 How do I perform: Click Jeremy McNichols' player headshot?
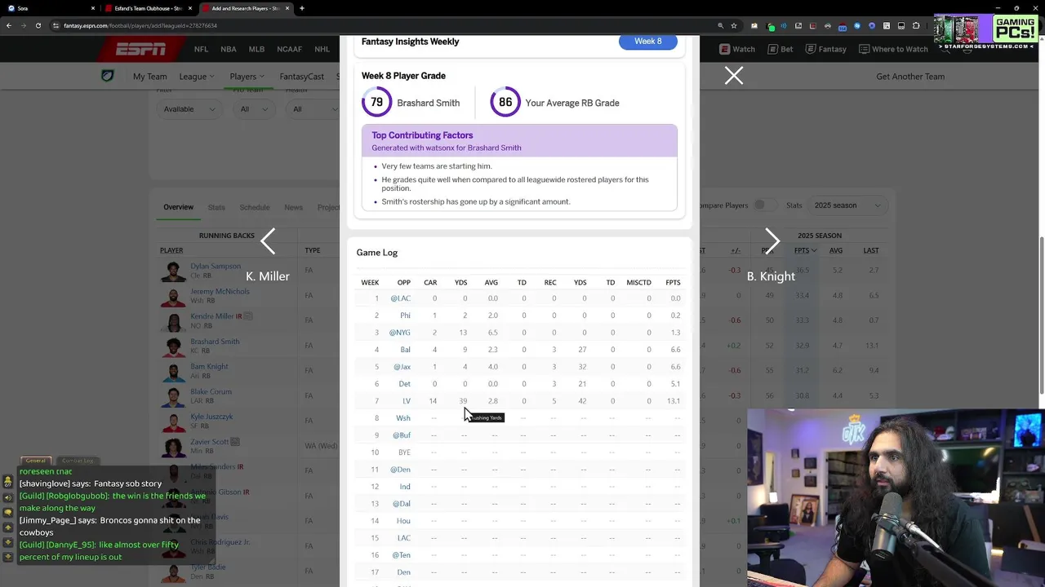[x=173, y=295]
